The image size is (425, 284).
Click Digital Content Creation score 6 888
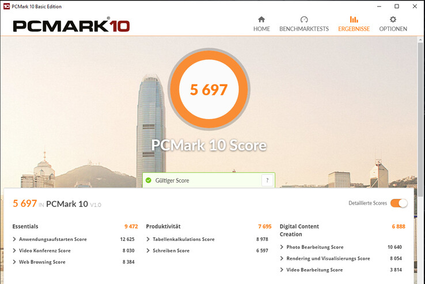[x=399, y=227]
